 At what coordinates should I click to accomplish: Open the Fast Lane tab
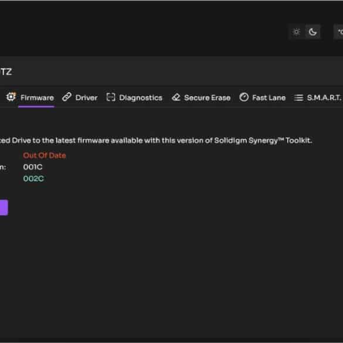(x=269, y=98)
